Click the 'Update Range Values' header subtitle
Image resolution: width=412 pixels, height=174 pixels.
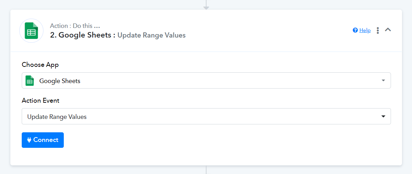[152, 35]
